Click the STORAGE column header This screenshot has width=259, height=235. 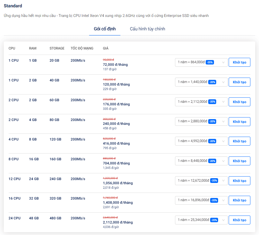click(57, 48)
